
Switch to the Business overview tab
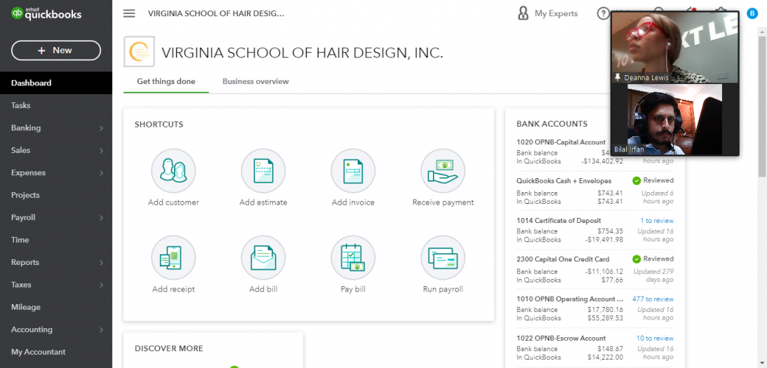[255, 82]
